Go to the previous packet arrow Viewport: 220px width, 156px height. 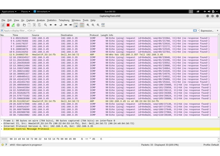pyautogui.click(x=51, y=25)
